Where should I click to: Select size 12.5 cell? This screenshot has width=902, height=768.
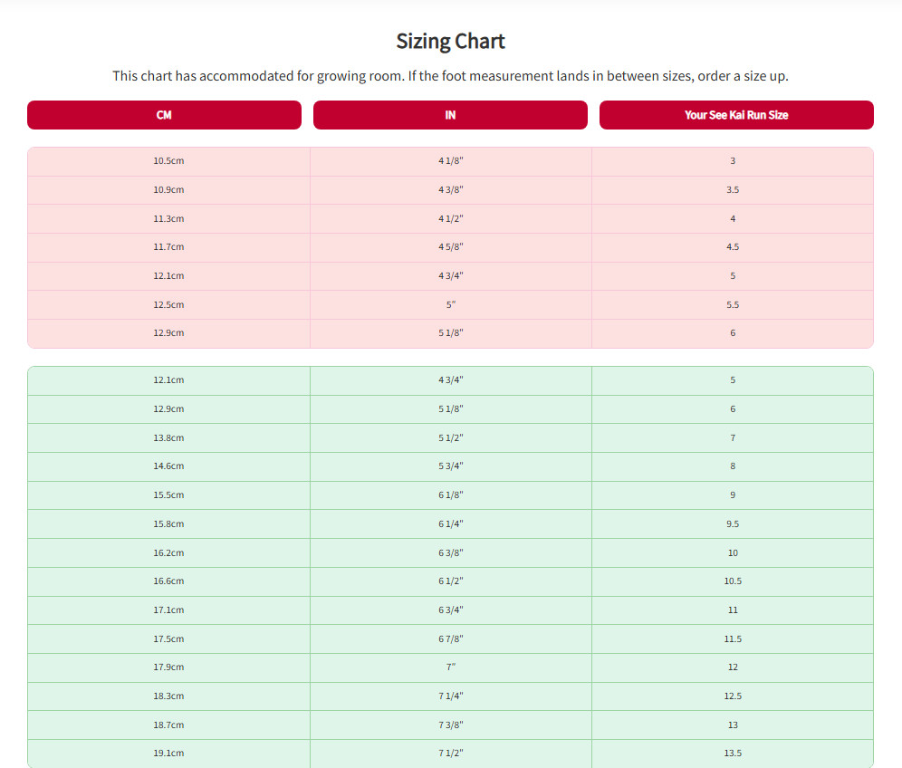coord(733,696)
